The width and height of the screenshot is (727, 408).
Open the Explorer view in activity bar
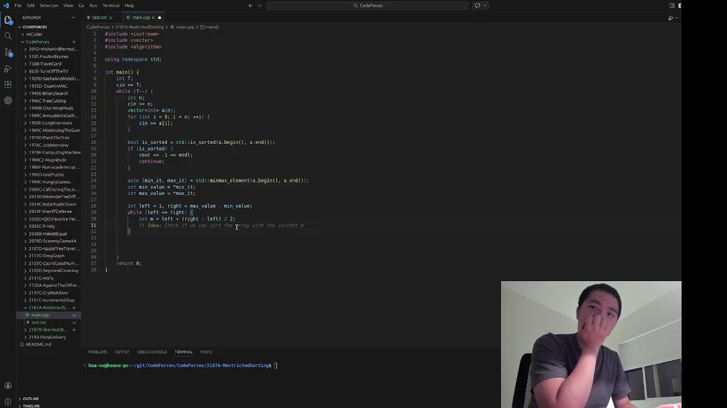[8, 20]
